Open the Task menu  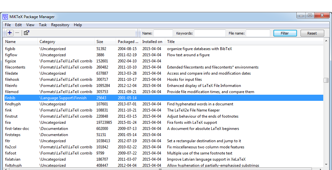coord(43,25)
